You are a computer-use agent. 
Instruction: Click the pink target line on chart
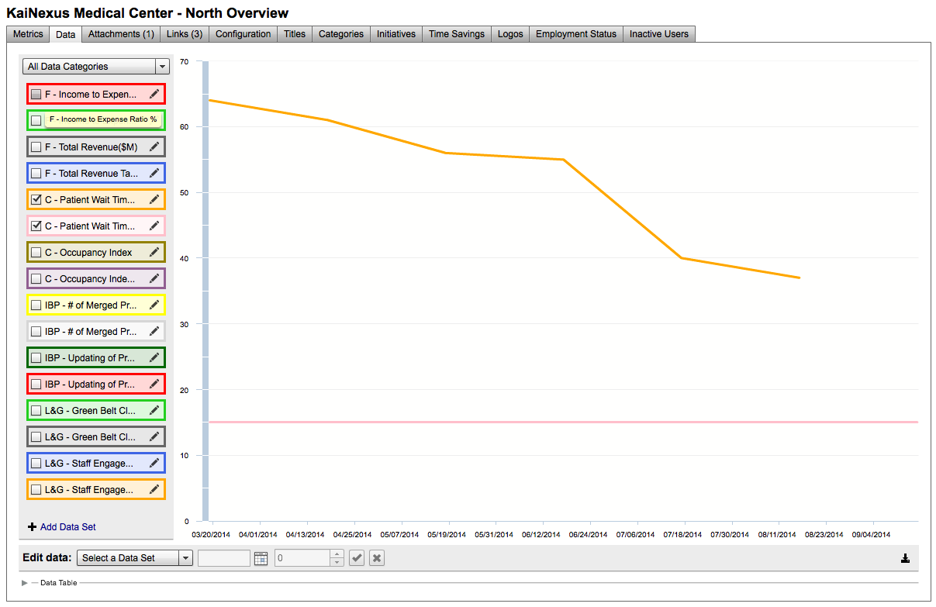564,422
